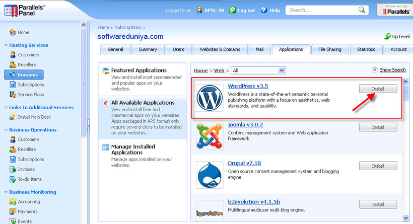Click the Featured Applications icon
This screenshot has width=413, height=224.
[x=106, y=70]
